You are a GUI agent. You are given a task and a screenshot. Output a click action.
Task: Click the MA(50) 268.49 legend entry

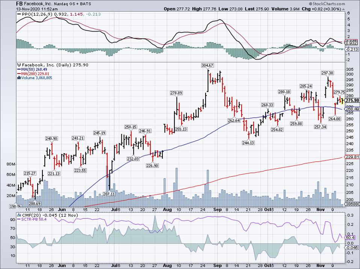[x=32, y=69]
